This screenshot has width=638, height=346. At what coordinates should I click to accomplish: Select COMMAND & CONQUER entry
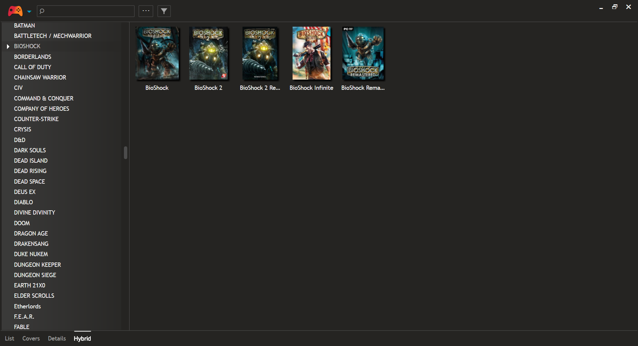pyautogui.click(x=44, y=98)
